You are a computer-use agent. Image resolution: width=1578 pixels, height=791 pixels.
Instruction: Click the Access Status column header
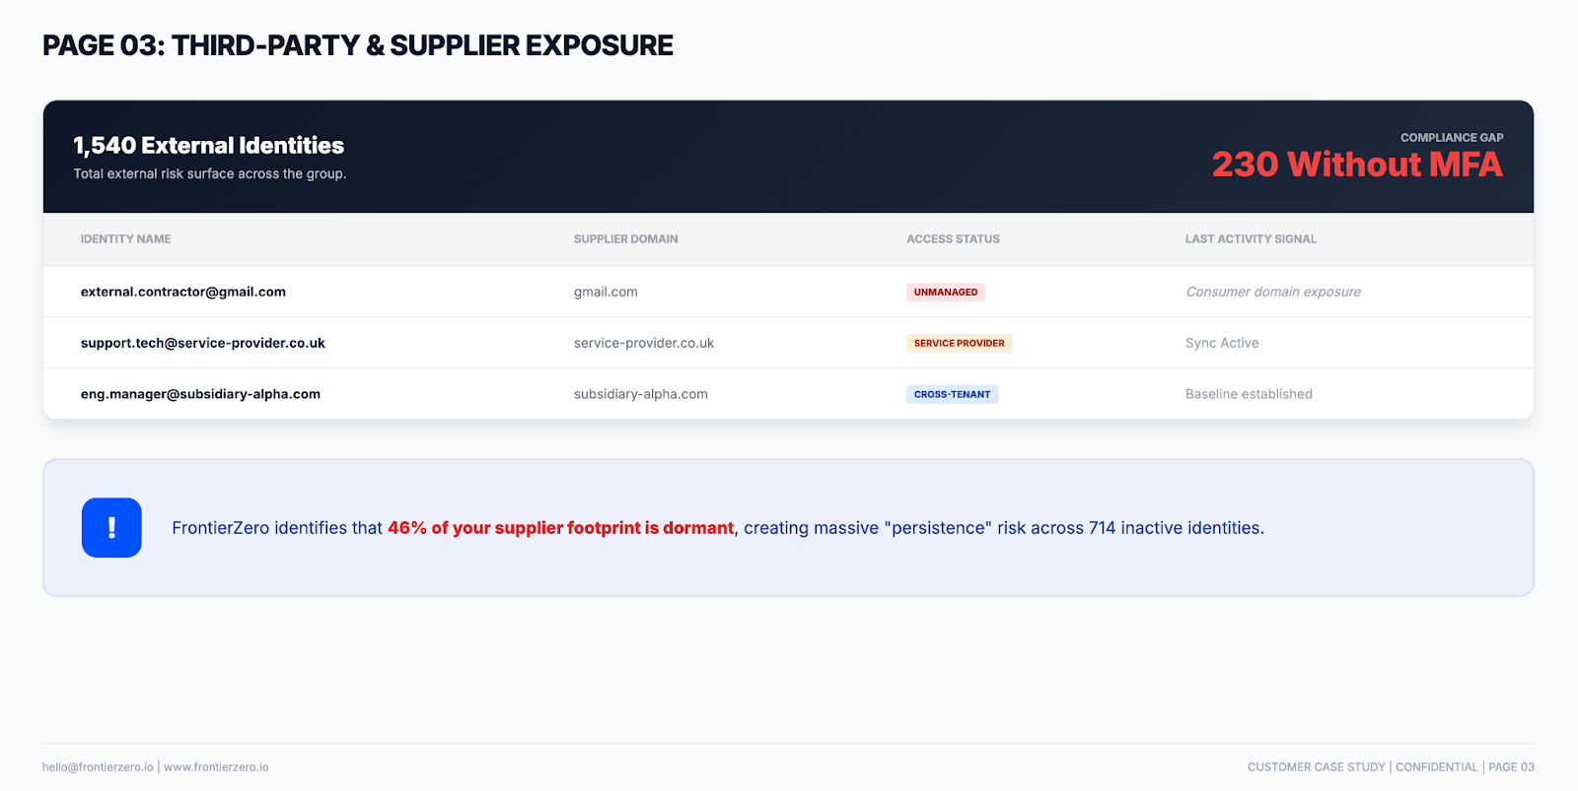coord(953,239)
